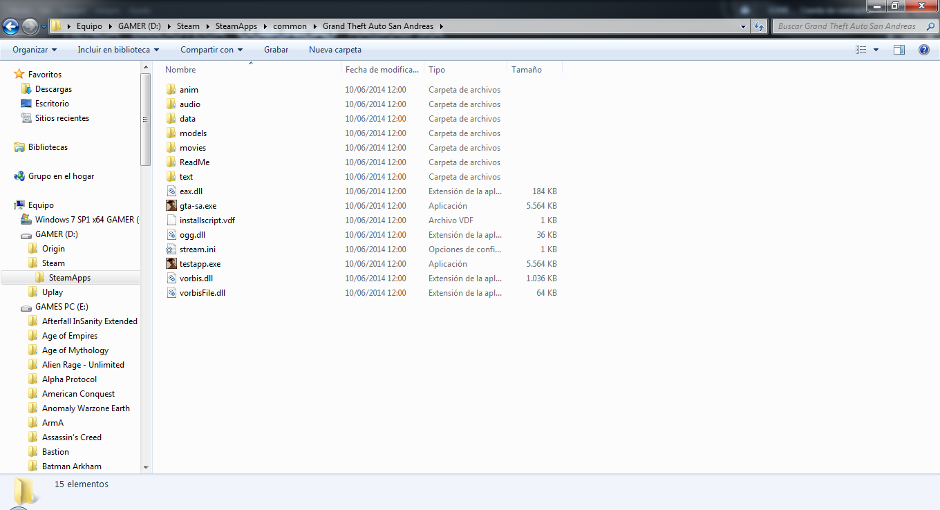Select the gta-sa.exe application icon
Image resolution: width=940 pixels, height=510 pixels.
tap(171, 206)
